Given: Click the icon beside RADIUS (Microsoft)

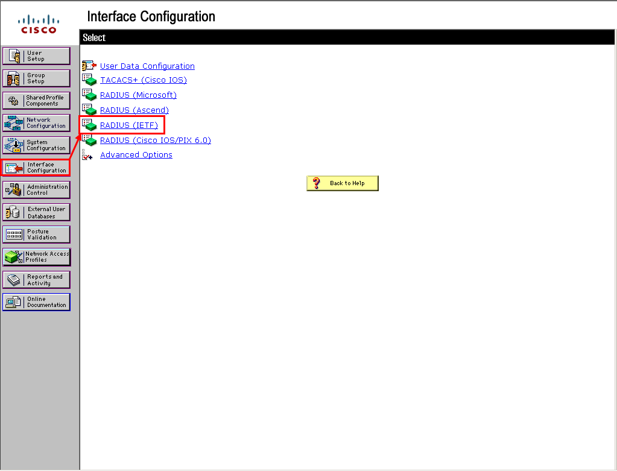Looking at the screenshot, I should [89, 95].
